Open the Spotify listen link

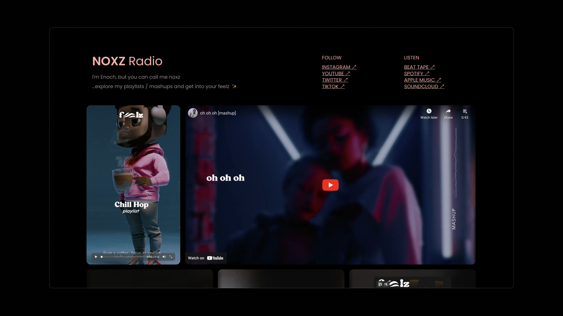point(416,74)
